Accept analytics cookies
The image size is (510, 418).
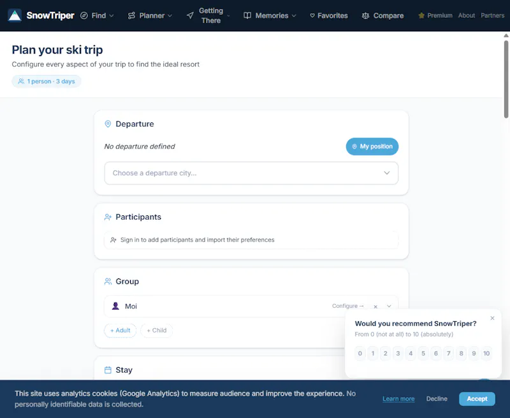pyautogui.click(x=477, y=399)
